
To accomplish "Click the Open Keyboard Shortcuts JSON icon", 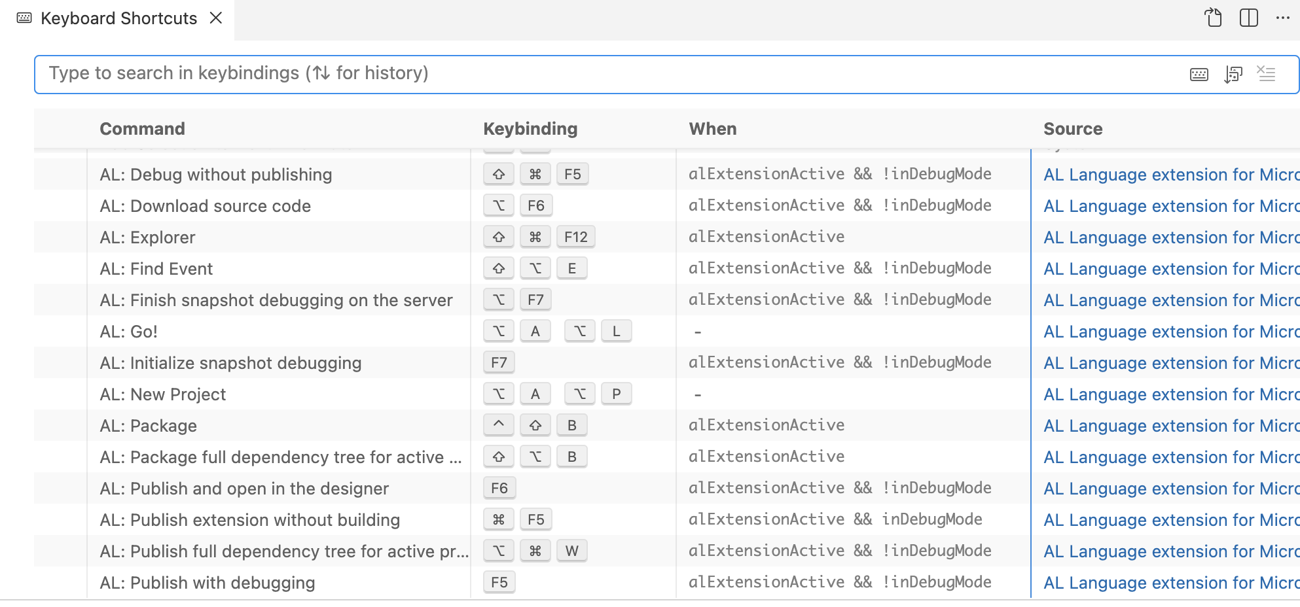I will pyautogui.click(x=1213, y=18).
